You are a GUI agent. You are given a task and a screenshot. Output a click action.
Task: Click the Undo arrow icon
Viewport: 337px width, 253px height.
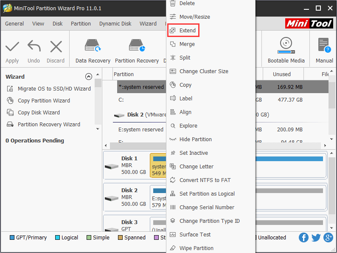tap(34, 46)
